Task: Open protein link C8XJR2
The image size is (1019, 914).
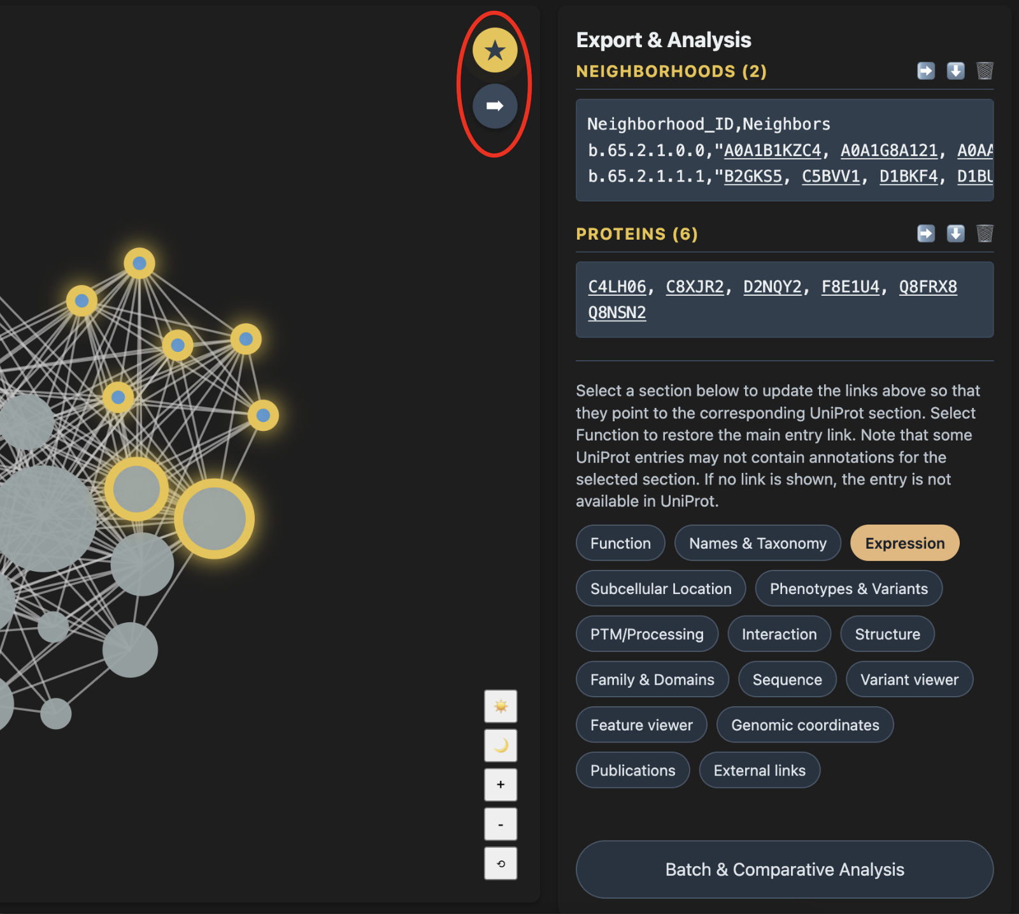Action: (x=695, y=287)
